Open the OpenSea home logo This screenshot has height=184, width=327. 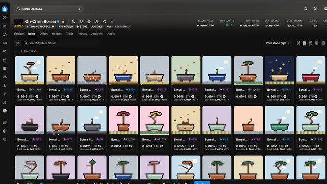coord(5,9)
